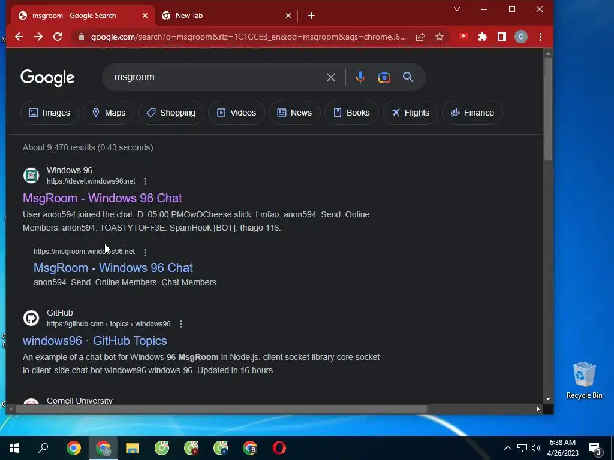Open the tab search chevron

click(x=456, y=9)
